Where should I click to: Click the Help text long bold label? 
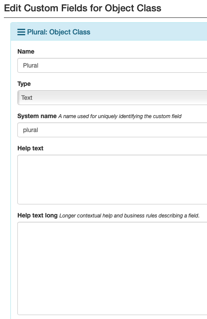click(x=37, y=215)
